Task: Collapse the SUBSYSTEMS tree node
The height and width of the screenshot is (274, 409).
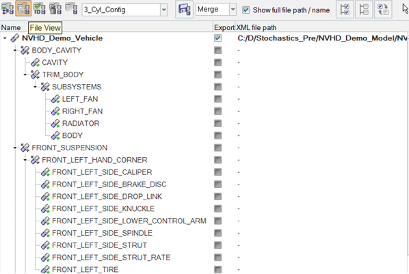Action: (x=35, y=87)
